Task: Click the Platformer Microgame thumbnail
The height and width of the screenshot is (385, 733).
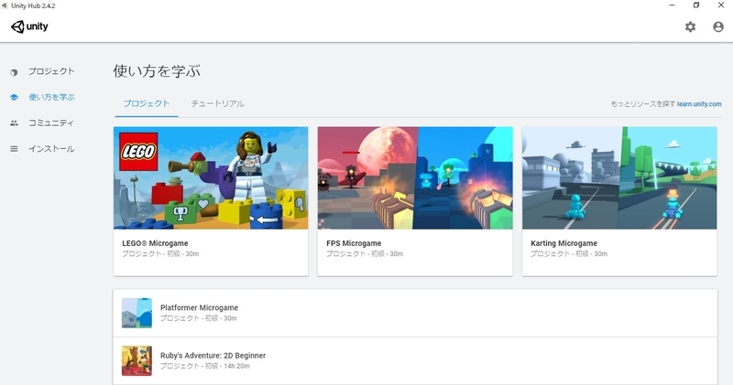Action: (x=137, y=313)
